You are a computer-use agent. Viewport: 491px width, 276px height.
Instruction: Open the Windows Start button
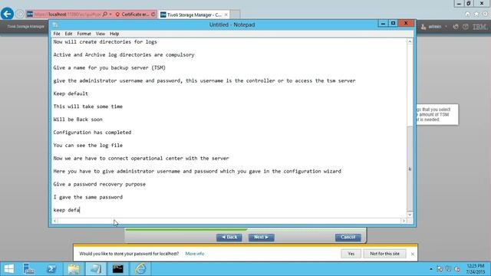[x=8, y=269]
